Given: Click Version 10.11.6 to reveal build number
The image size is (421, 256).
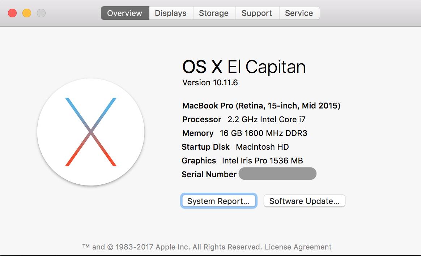Looking at the screenshot, I should tap(210, 83).
